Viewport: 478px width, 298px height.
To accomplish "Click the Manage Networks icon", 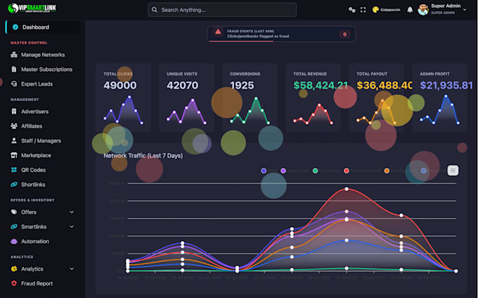I will click(x=14, y=55).
